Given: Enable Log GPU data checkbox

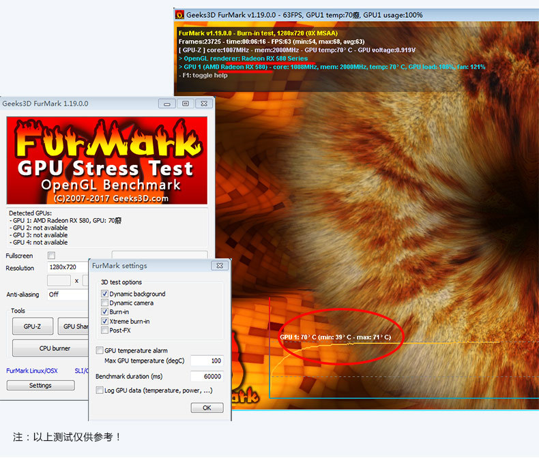Looking at the screenshot, I should click(x=100, y=391).
